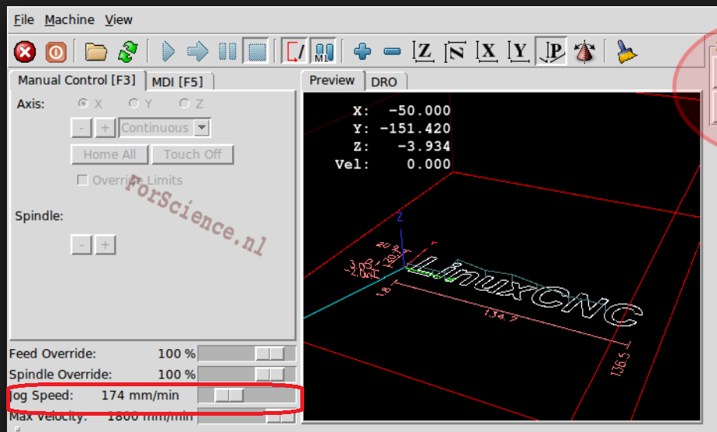Click the Max Velocity slider
The width and height of the screenshot is (717, 432).
click(247, 417)
